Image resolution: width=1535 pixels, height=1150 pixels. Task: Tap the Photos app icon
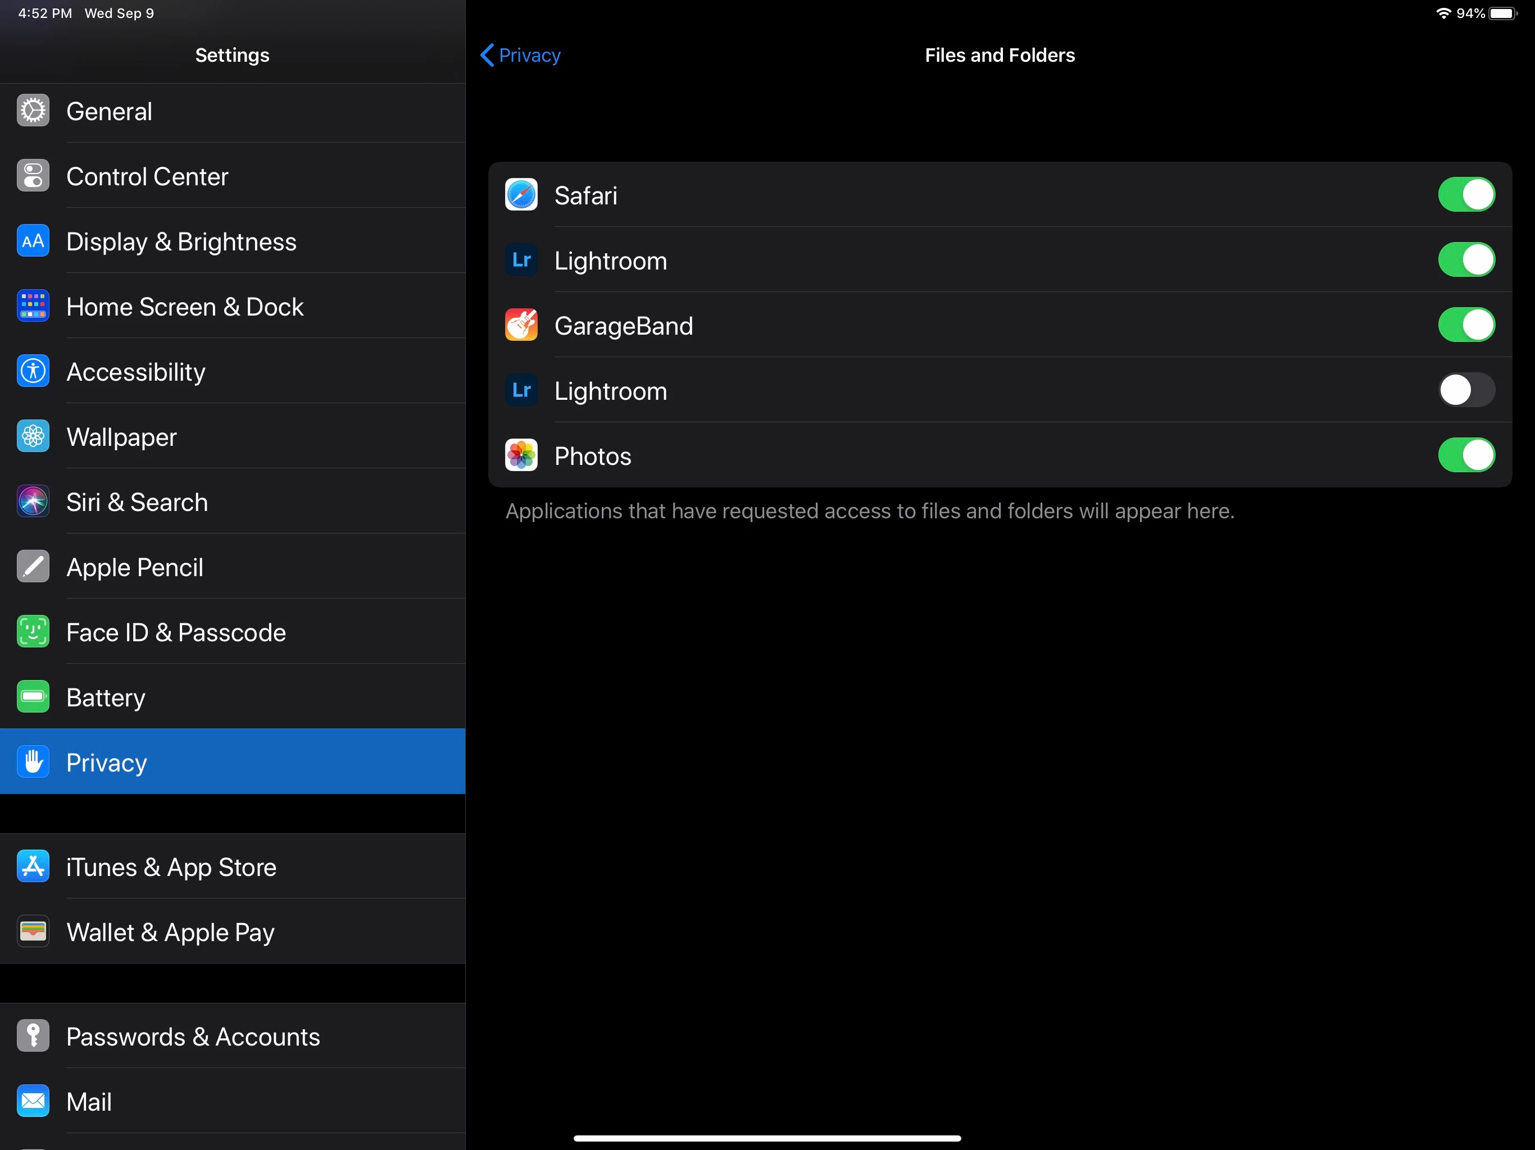click(x=521, y=456)
